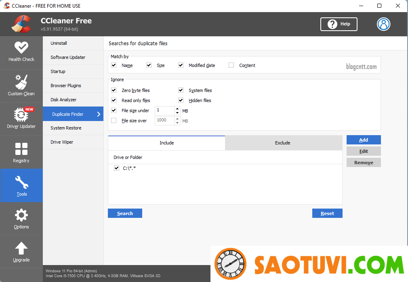Toggle the C:\*.* drive checkbox
The width and height of the screenshot is (408, 282).
[x=117, y=168]
